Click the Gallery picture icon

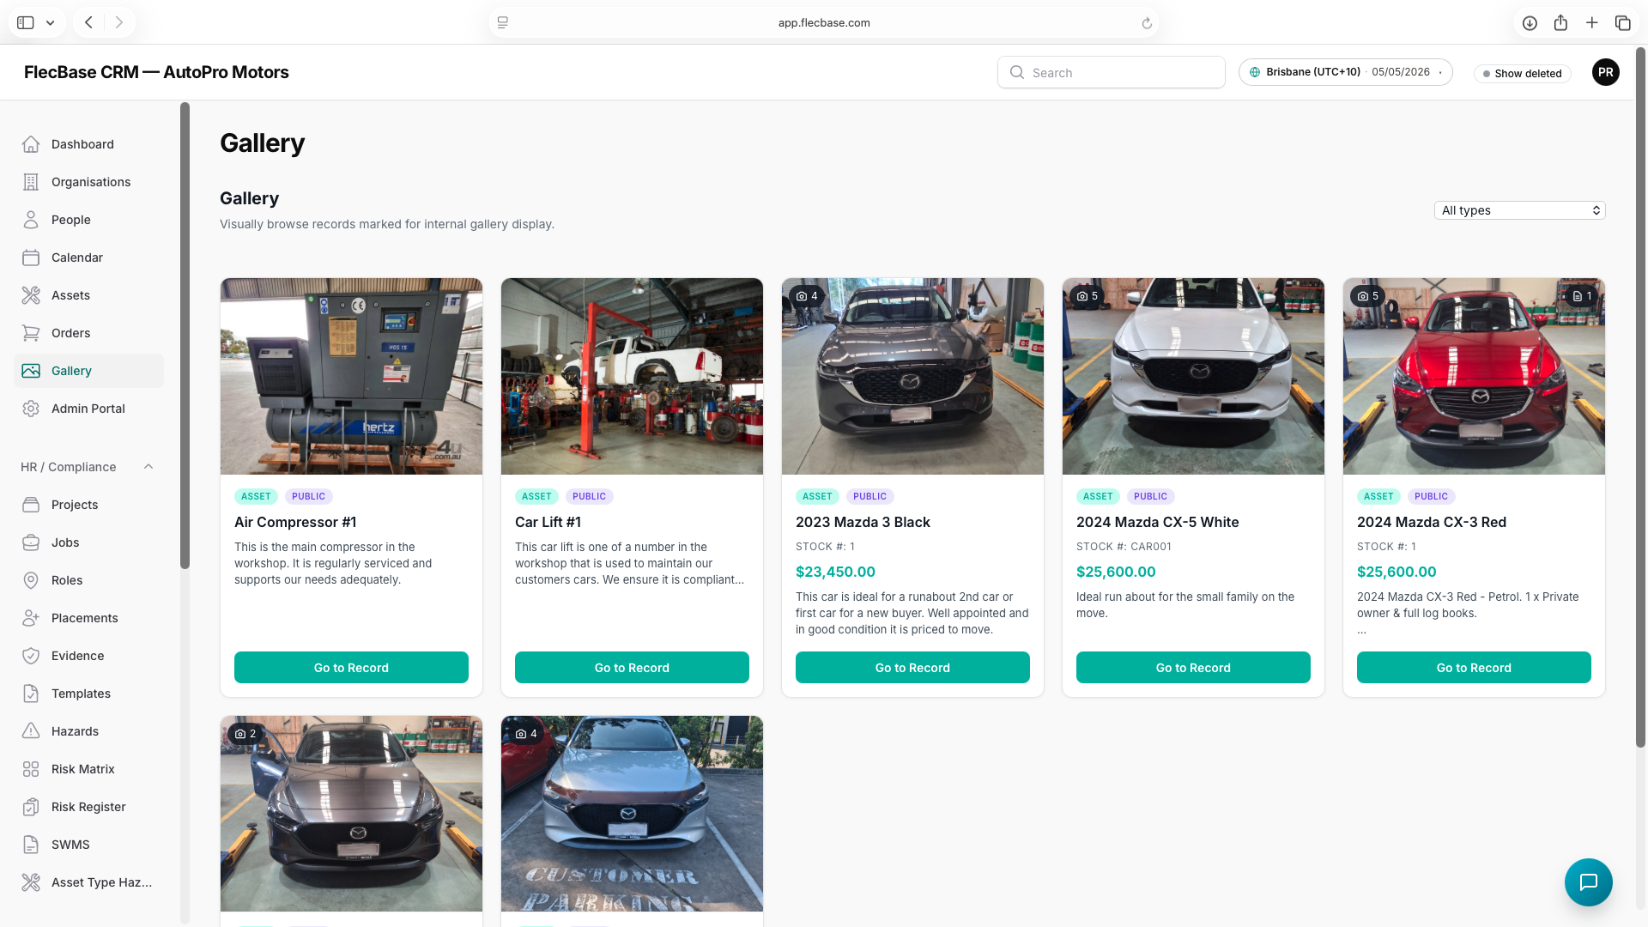tap(31, 371)
